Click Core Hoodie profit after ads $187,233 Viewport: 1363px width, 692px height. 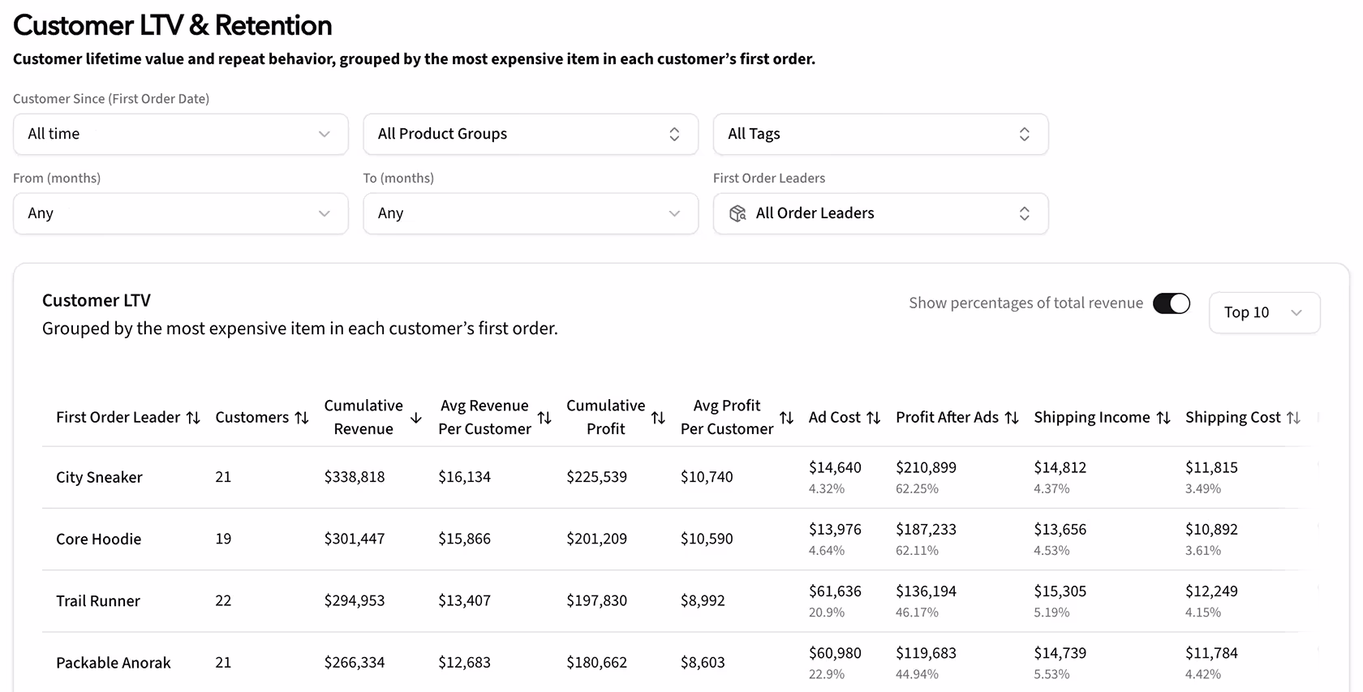[927, 529]
